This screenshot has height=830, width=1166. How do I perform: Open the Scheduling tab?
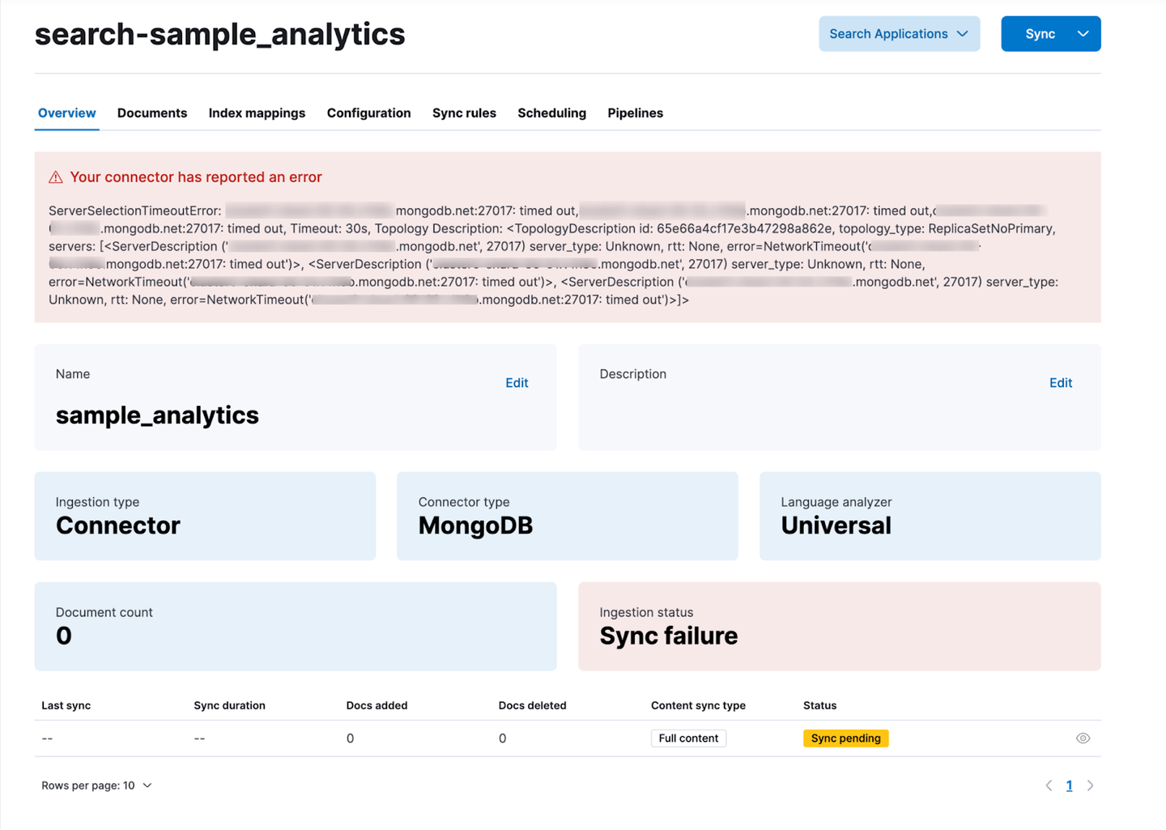551,113
